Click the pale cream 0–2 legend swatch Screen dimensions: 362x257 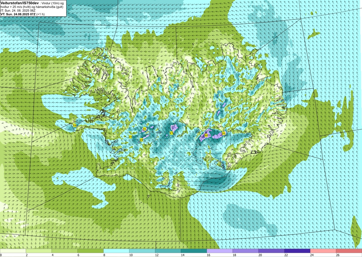(13, 251)
